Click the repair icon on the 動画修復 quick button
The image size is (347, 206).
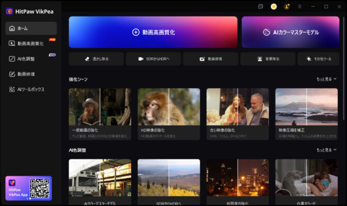pyautogui.click(x=202, y=59)
